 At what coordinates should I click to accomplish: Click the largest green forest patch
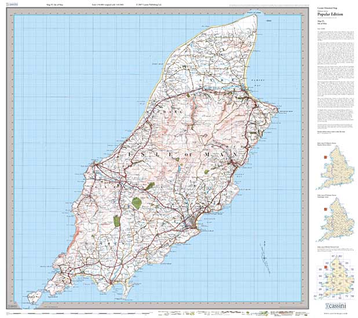tap(137, 202)
